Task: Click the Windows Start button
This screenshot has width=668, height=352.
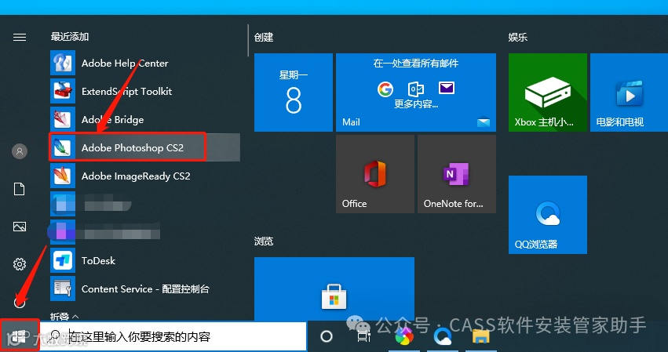Action: [x=20, y=336]
